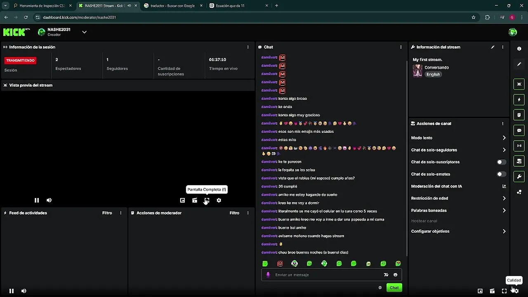Switch to traductor Google search tab
This screenshot has height=297, width=528.
172,6
